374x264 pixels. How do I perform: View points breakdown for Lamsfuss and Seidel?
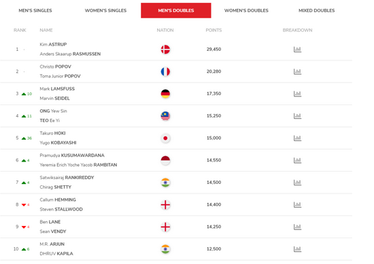click(297, 94)
